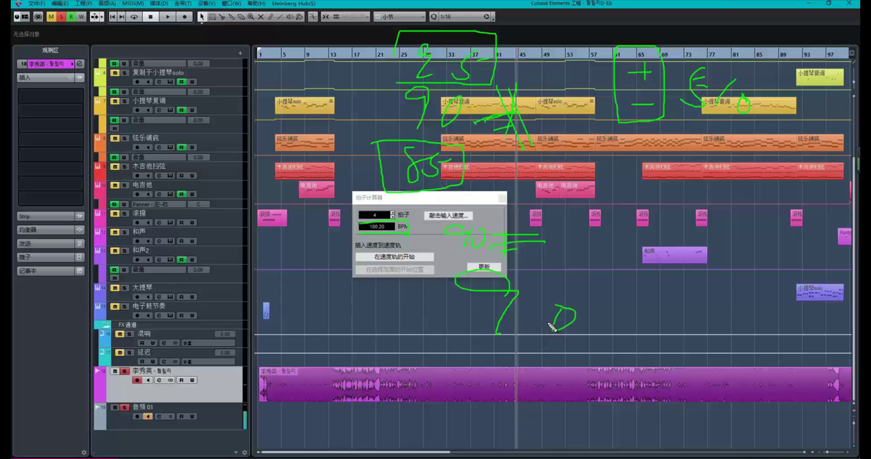Open inspector settings gear icon
This screenshot has height=459, width=871.
84,453
